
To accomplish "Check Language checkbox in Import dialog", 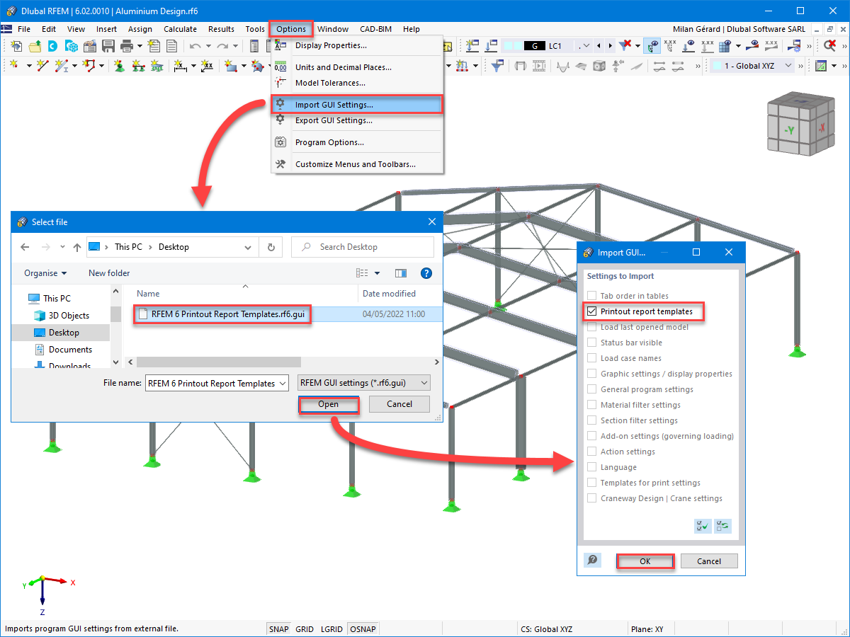I will tap(592, 467).
